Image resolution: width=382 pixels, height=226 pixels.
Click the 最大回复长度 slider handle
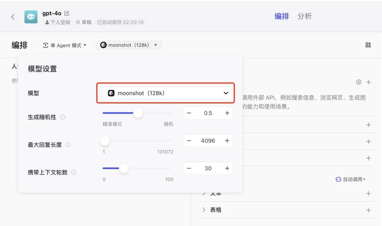coord(105,141)
